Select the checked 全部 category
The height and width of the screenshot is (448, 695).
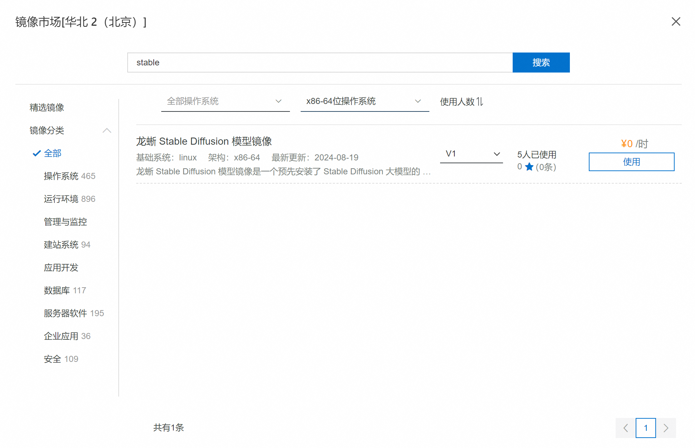53,153
